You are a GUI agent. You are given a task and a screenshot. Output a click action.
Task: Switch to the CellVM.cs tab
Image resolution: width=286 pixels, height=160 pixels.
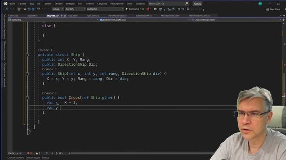(13, 16)
